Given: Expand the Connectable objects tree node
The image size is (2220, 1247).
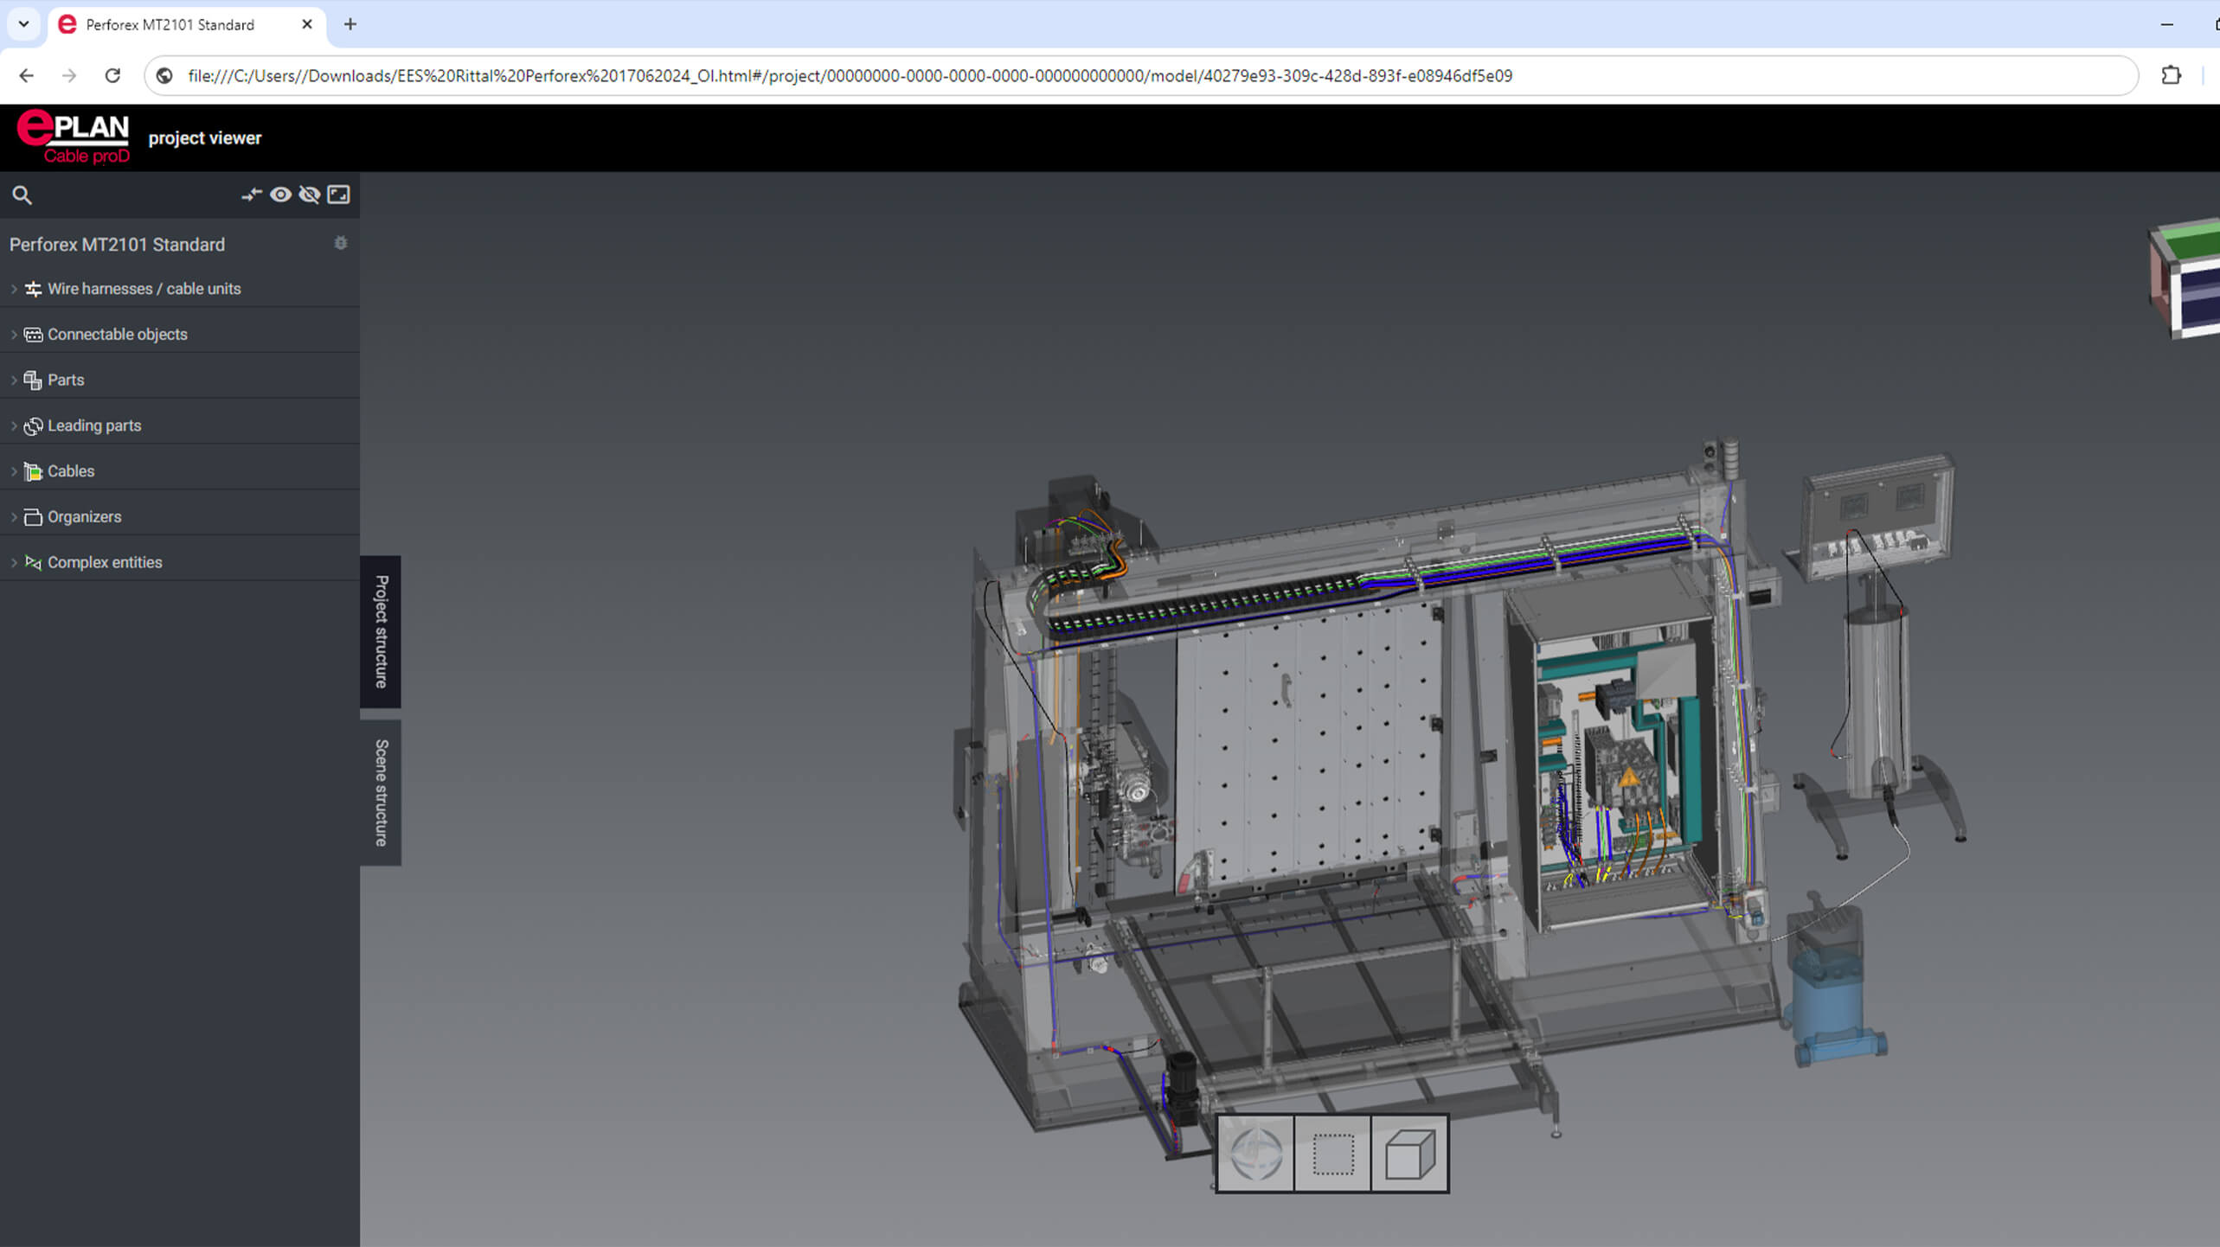Looking at the screenshot, I should 14,335.
